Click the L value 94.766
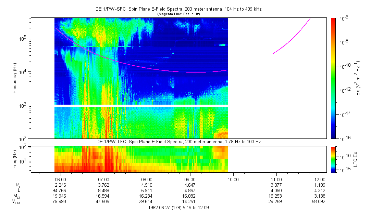 pos(60,190)
